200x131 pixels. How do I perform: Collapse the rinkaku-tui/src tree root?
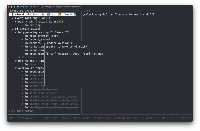9,14
